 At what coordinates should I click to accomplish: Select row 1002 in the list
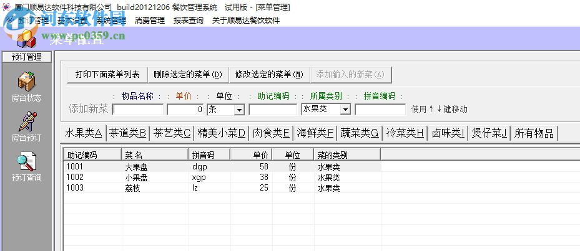[222, 178]
